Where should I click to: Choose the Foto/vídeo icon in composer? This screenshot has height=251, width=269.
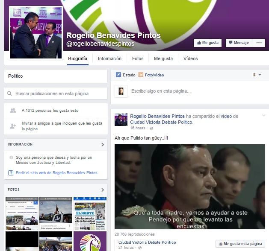141,75
